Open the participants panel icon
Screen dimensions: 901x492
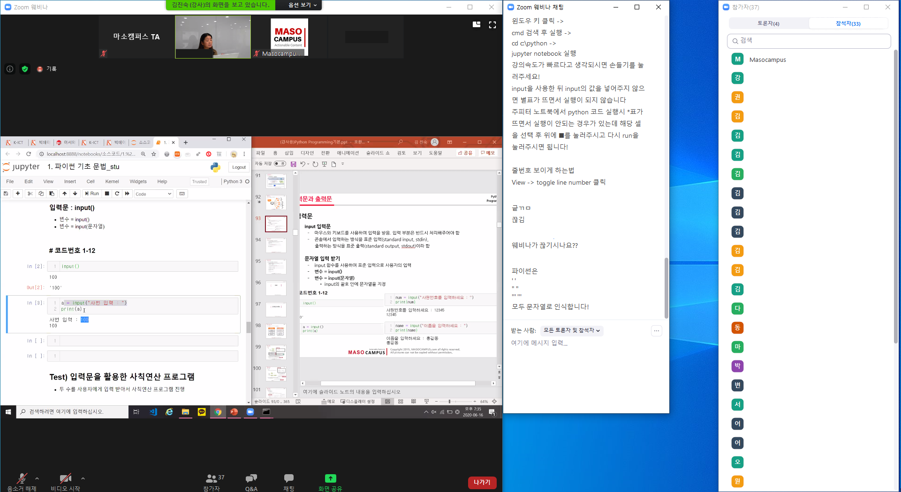coord(212,479)
